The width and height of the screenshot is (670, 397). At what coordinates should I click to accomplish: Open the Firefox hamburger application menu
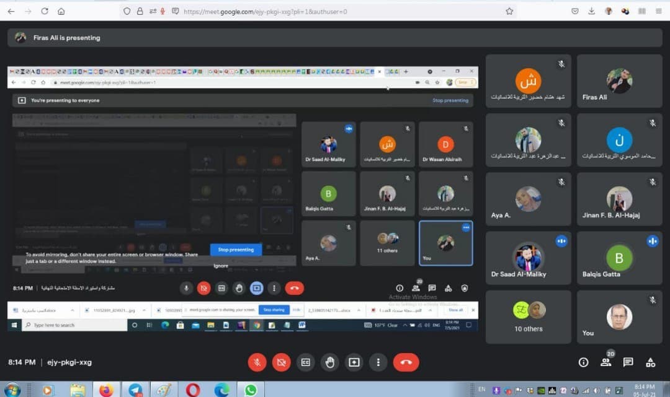point(658,11)
